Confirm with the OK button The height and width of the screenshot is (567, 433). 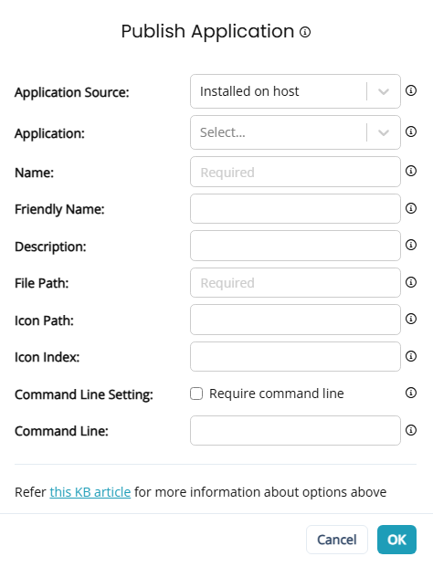tap(396, 540)
